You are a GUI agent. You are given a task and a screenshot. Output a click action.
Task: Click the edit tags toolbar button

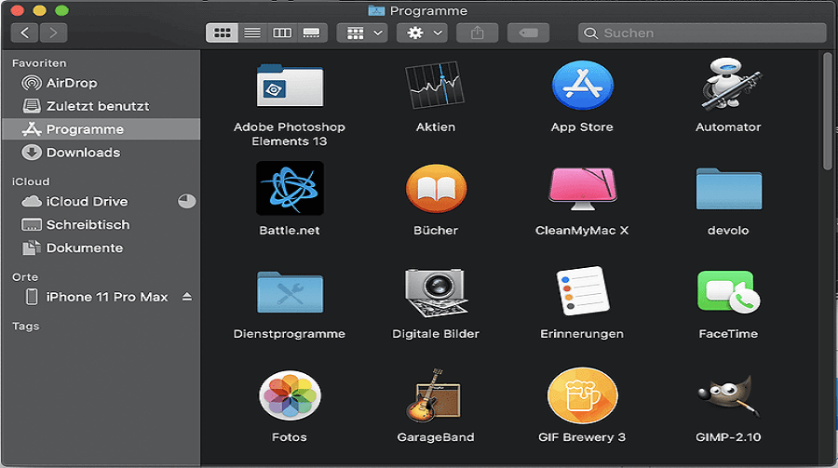[528, 33]
